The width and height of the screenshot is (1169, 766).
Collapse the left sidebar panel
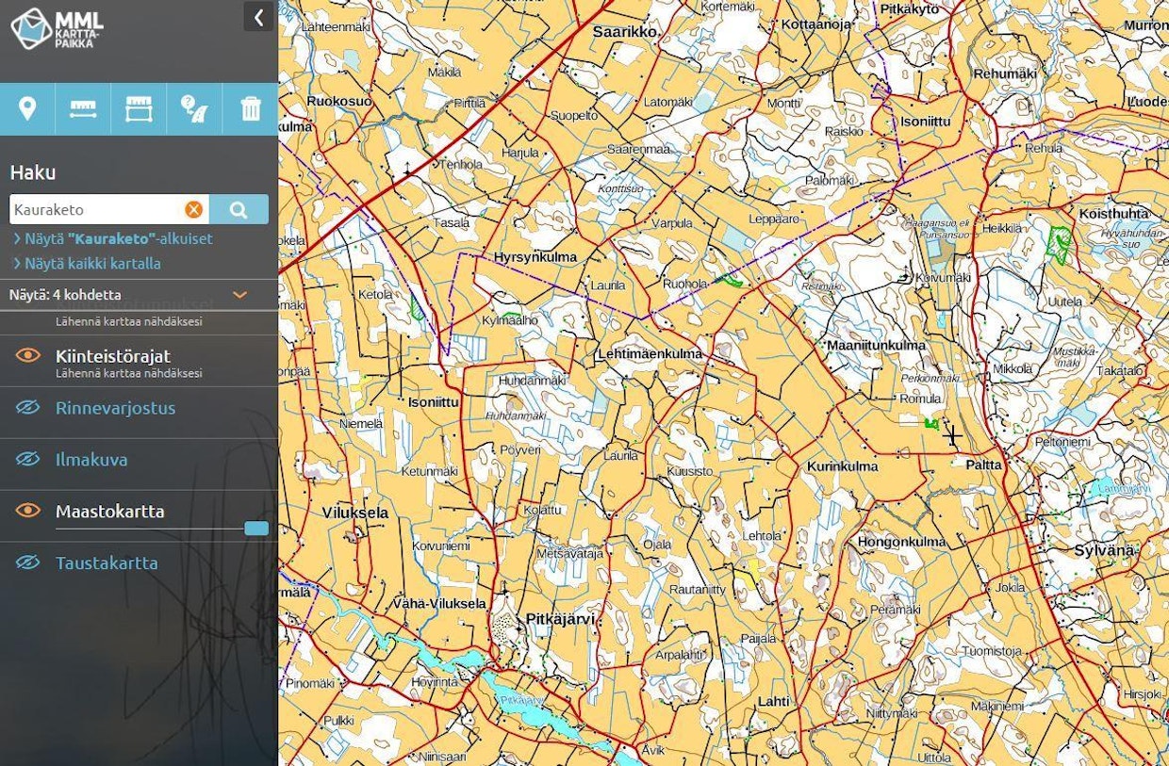pyautogui.click(x=258, y=16)
